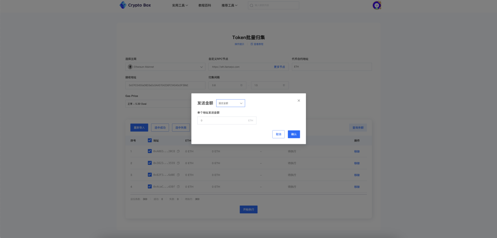
Task: Click copy icon beside address 0x4caC...d38f
Action: pyautogui.click(x=178, y=186)
